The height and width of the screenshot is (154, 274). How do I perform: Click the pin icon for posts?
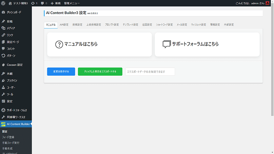[3, 21]
